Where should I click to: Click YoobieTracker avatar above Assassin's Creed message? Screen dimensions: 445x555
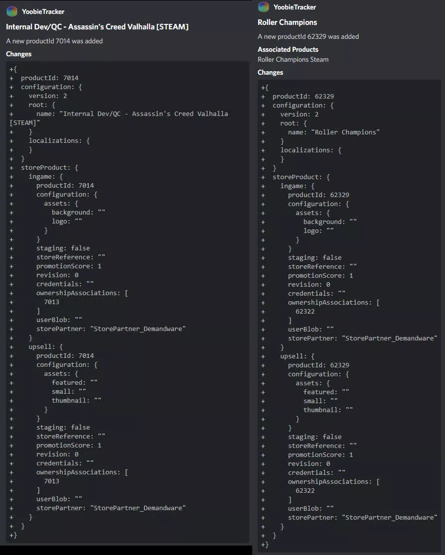tap(11, 11)
